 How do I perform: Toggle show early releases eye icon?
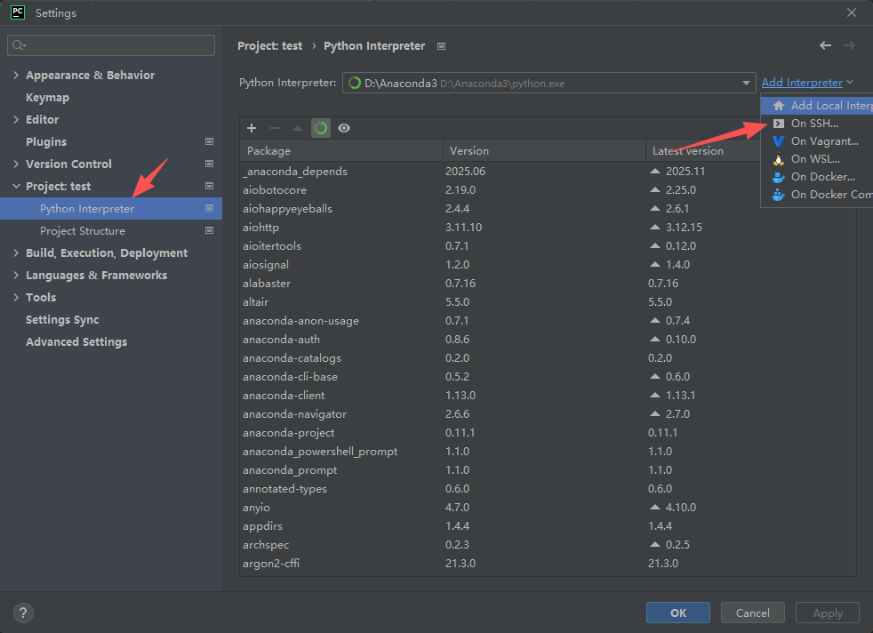[344, 128]
